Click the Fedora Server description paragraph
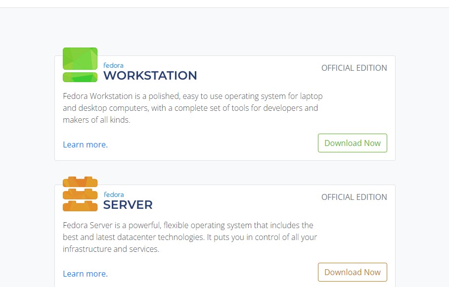The width and height of the screenshot is (449, 287). click(190, 237)
